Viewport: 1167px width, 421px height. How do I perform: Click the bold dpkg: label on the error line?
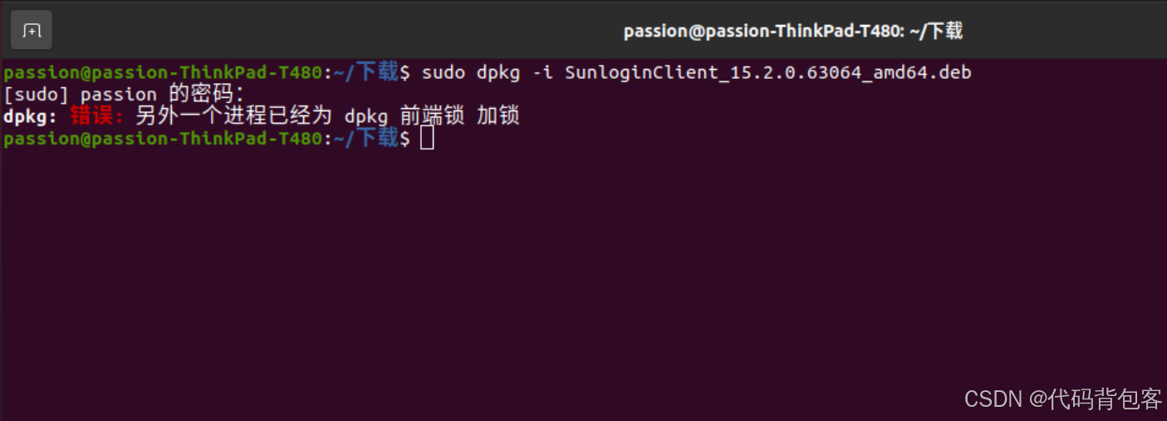31,116
